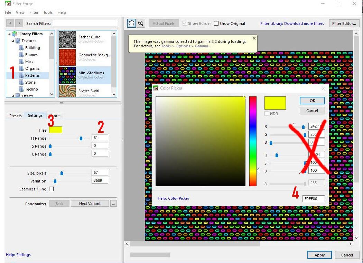Click the Apply button
Viewport: 363px width, 263px height.
coord(319,255)
